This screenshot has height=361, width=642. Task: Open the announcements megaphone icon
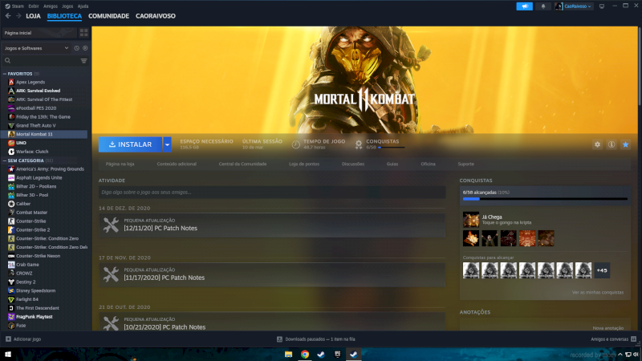point(525,6)
